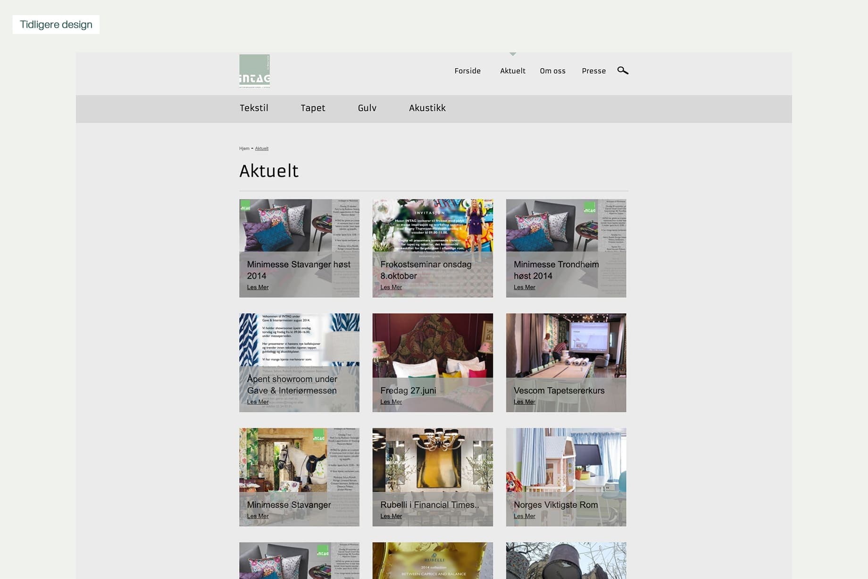Click the Tidligere design label
Image resolution: width=868 pixels, height=579 pixels.
[56, 25]
